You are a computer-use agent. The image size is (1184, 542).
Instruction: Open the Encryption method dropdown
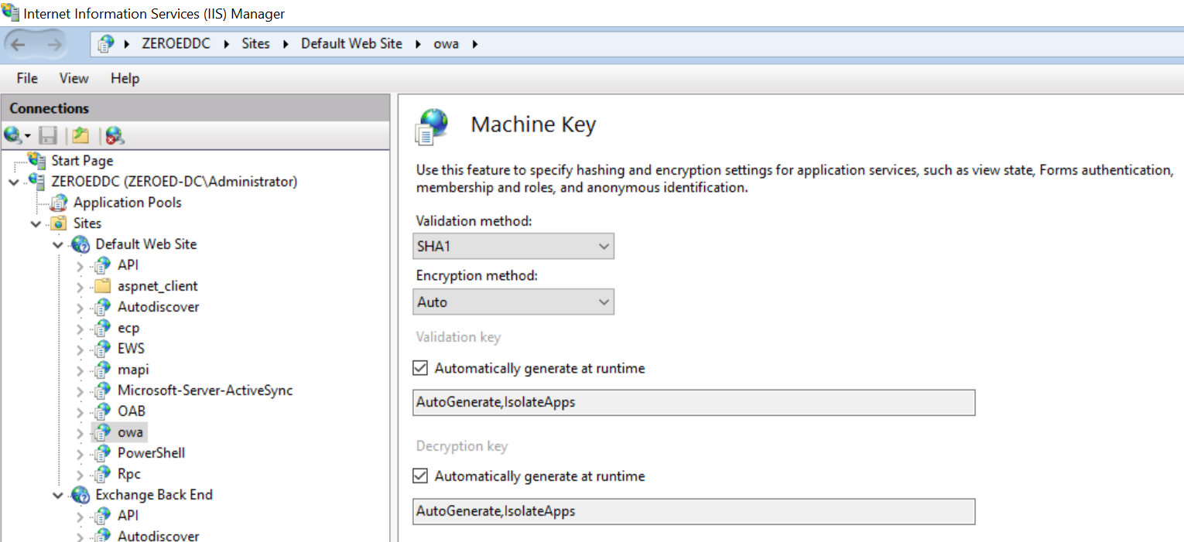513,302
